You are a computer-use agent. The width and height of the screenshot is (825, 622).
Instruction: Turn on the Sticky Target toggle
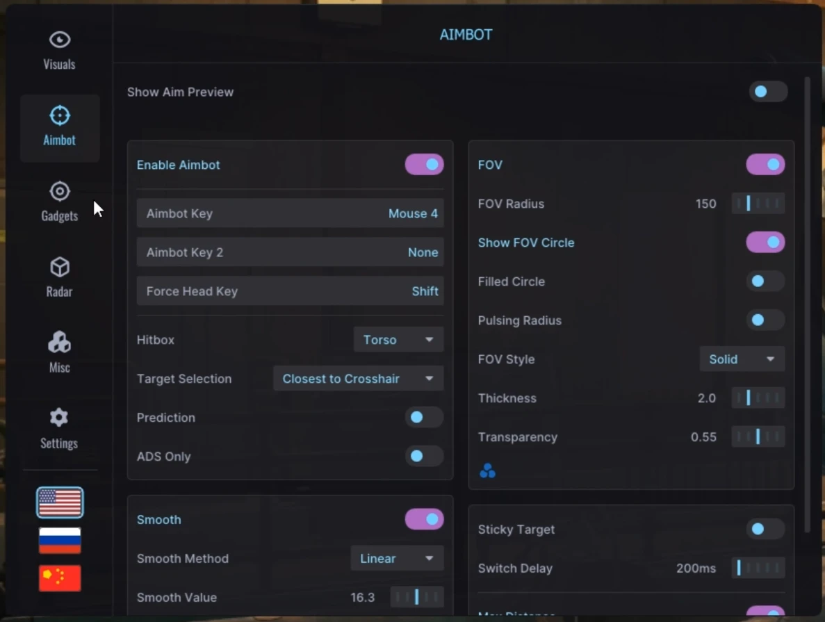coord(765,529)
